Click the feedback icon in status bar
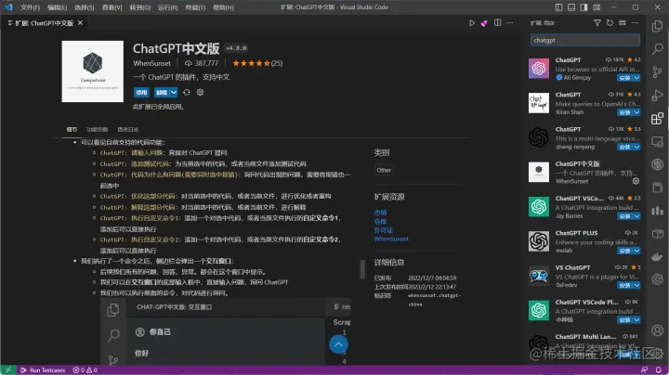Screen dimensions: 669x375 644,369
